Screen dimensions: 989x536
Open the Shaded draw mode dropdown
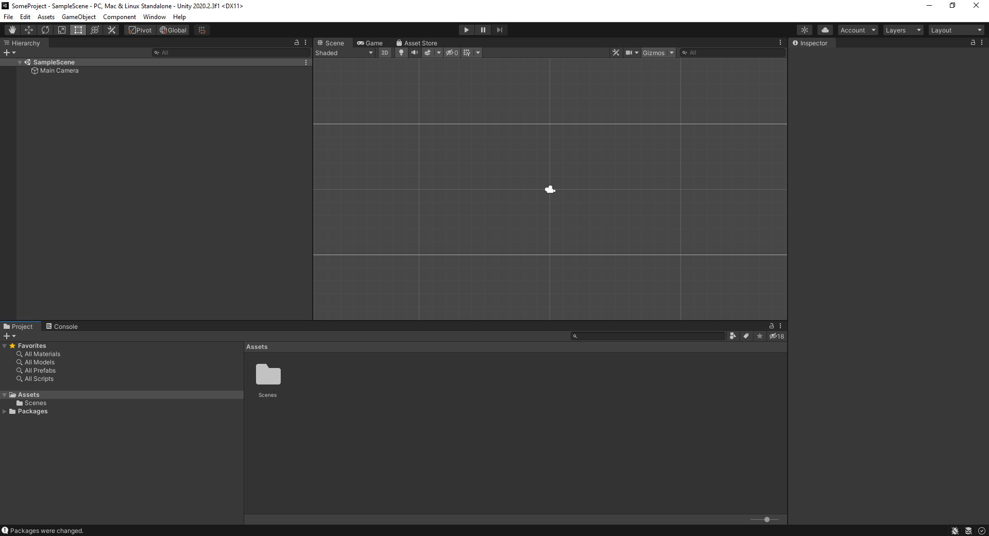point(344,53)
